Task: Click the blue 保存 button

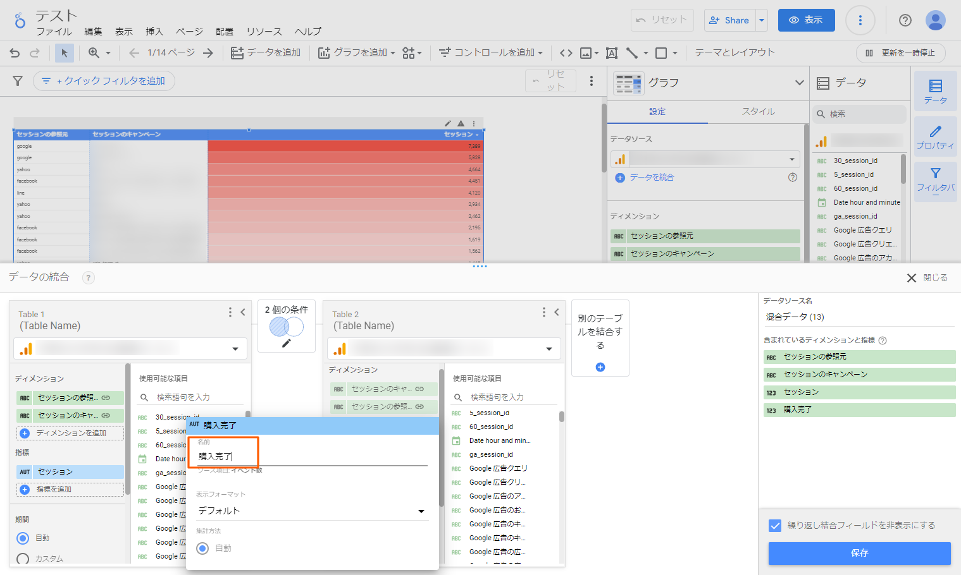Action: click(x=860, y=554)
